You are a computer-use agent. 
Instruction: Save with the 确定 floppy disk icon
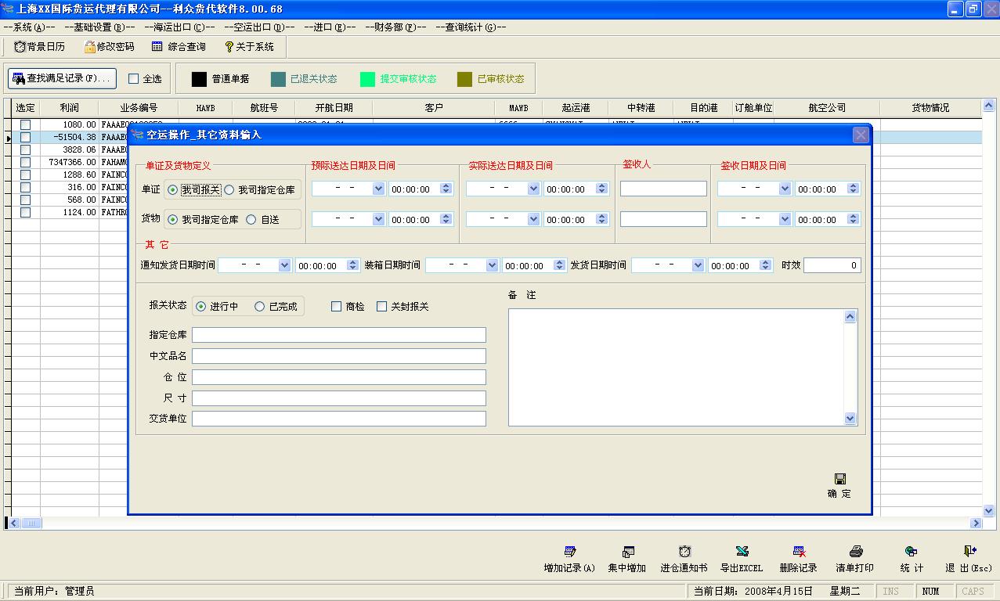click(x=840, y=479)
